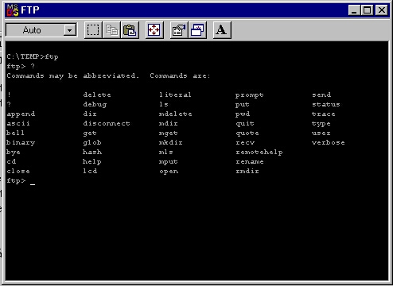
Task: Click the 'remotehelp' command text
Action: 259,153
